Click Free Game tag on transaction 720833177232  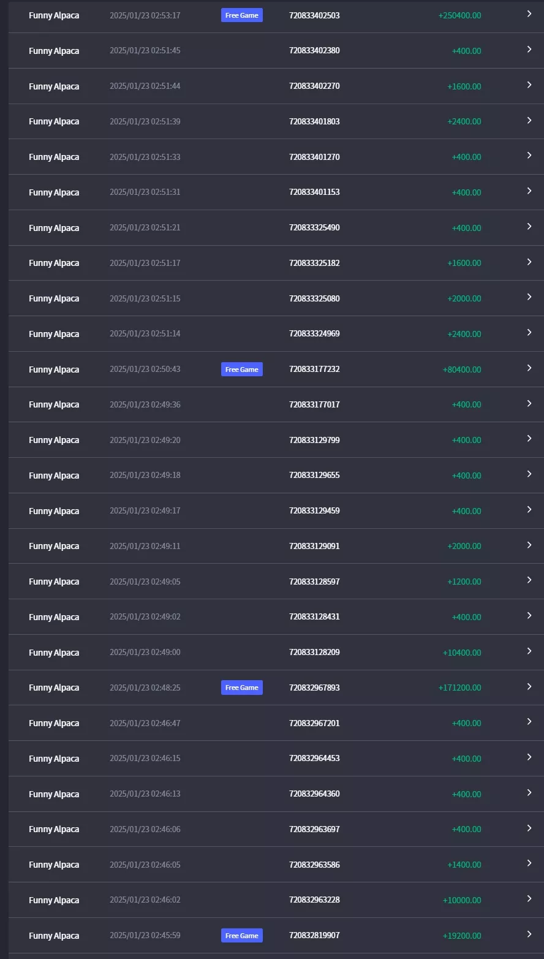click(x=242, y=370)
